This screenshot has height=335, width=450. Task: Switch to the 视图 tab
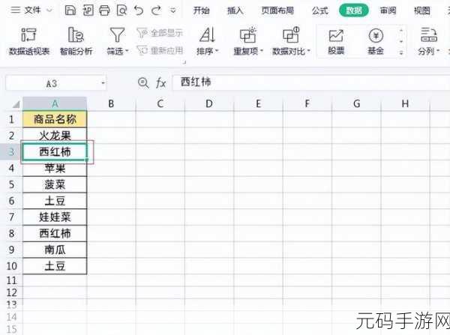(x=421, y=10)
